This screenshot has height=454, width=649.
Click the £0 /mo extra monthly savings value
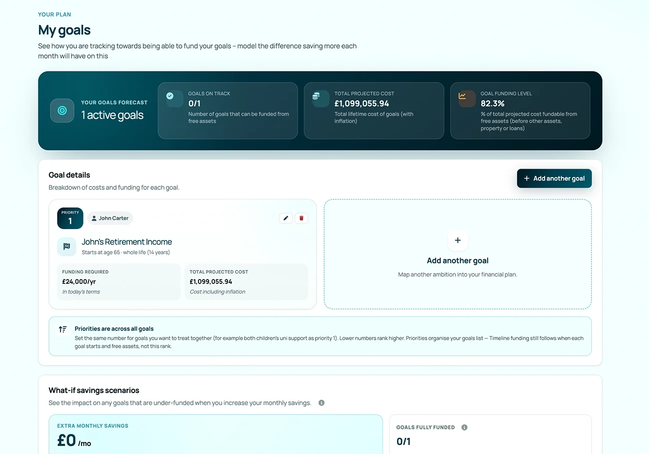click(74, 440)
